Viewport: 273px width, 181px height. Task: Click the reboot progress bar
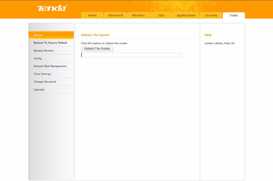coord(131,55)
